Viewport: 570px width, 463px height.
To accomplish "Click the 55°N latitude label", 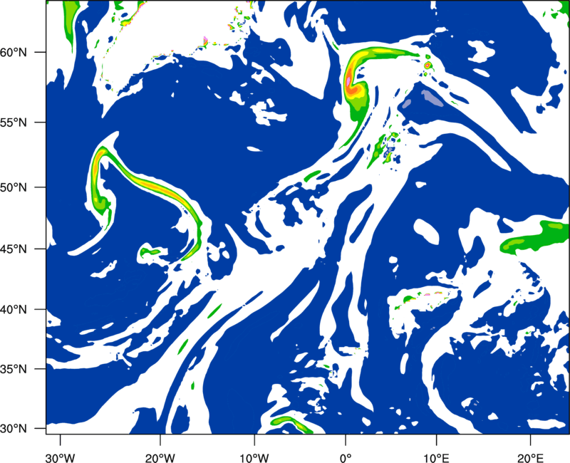I will [x=14, y=123].
